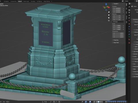Switch to the Compositing workspace tab
This screenshot has width=138, height=103.
(14, 1)
